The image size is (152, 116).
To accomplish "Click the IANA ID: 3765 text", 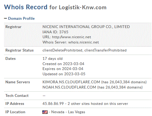I will pyautogui.click(x=55, y=32).
